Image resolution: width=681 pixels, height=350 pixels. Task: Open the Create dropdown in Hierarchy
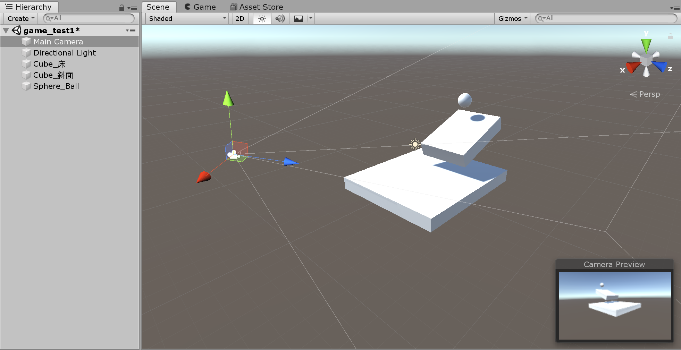pos(20,18)
